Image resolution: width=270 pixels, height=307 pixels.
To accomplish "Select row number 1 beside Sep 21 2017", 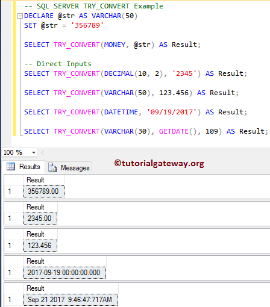I will pyautogui.click(x=14, y=300).
